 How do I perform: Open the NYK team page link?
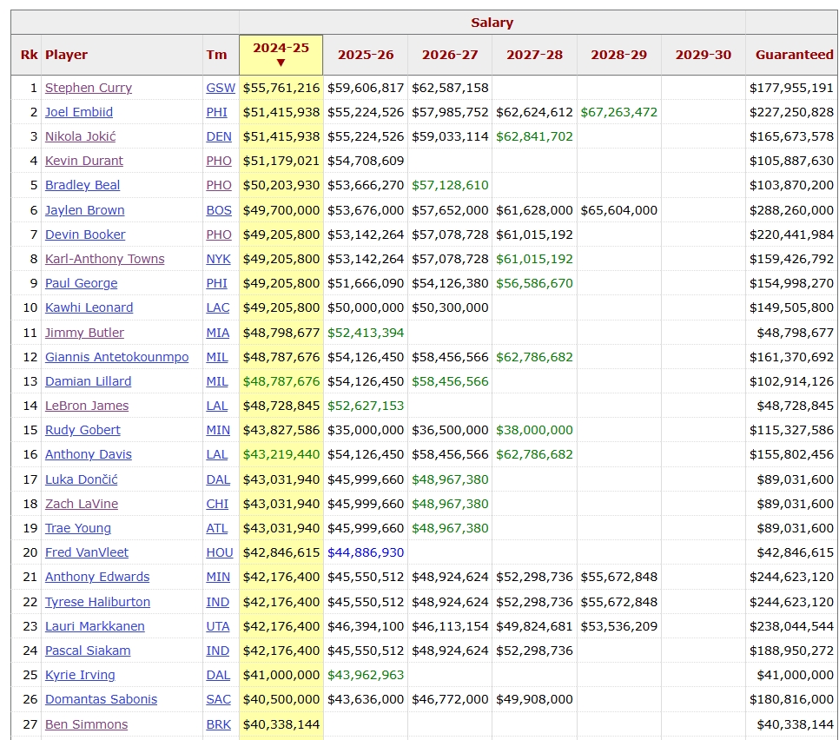click(218, 259)
